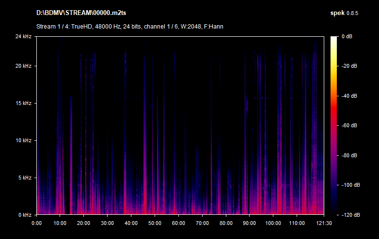Click the 0:00 time axis marker
The height and width of the screenshot is (239, 379).
pos(36,223)
